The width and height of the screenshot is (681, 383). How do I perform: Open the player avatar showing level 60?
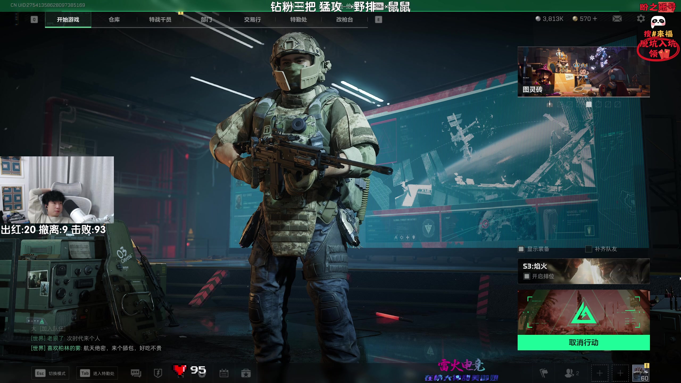(x=641, y=373)
